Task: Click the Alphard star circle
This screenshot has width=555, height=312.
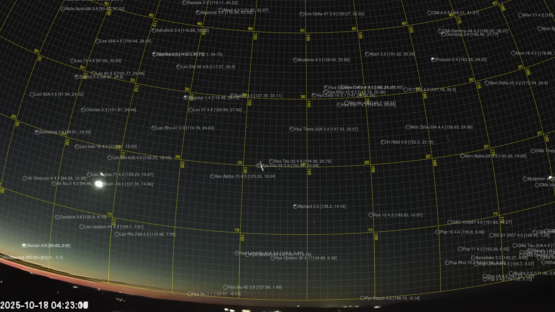Action: [295, 206]
